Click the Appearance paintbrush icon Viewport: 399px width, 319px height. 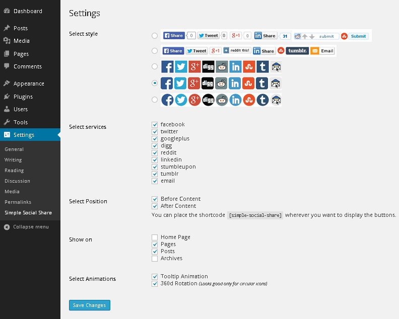pyautogui.click(x=7, y=84)
